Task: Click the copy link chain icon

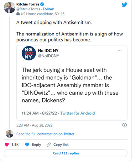Action: [x=49, y=144]
